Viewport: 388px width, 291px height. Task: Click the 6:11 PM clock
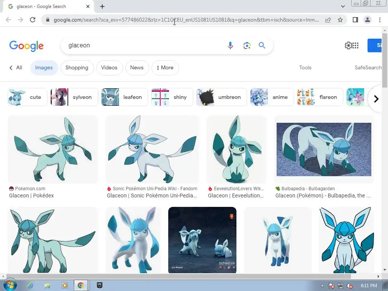coord(369,286)
